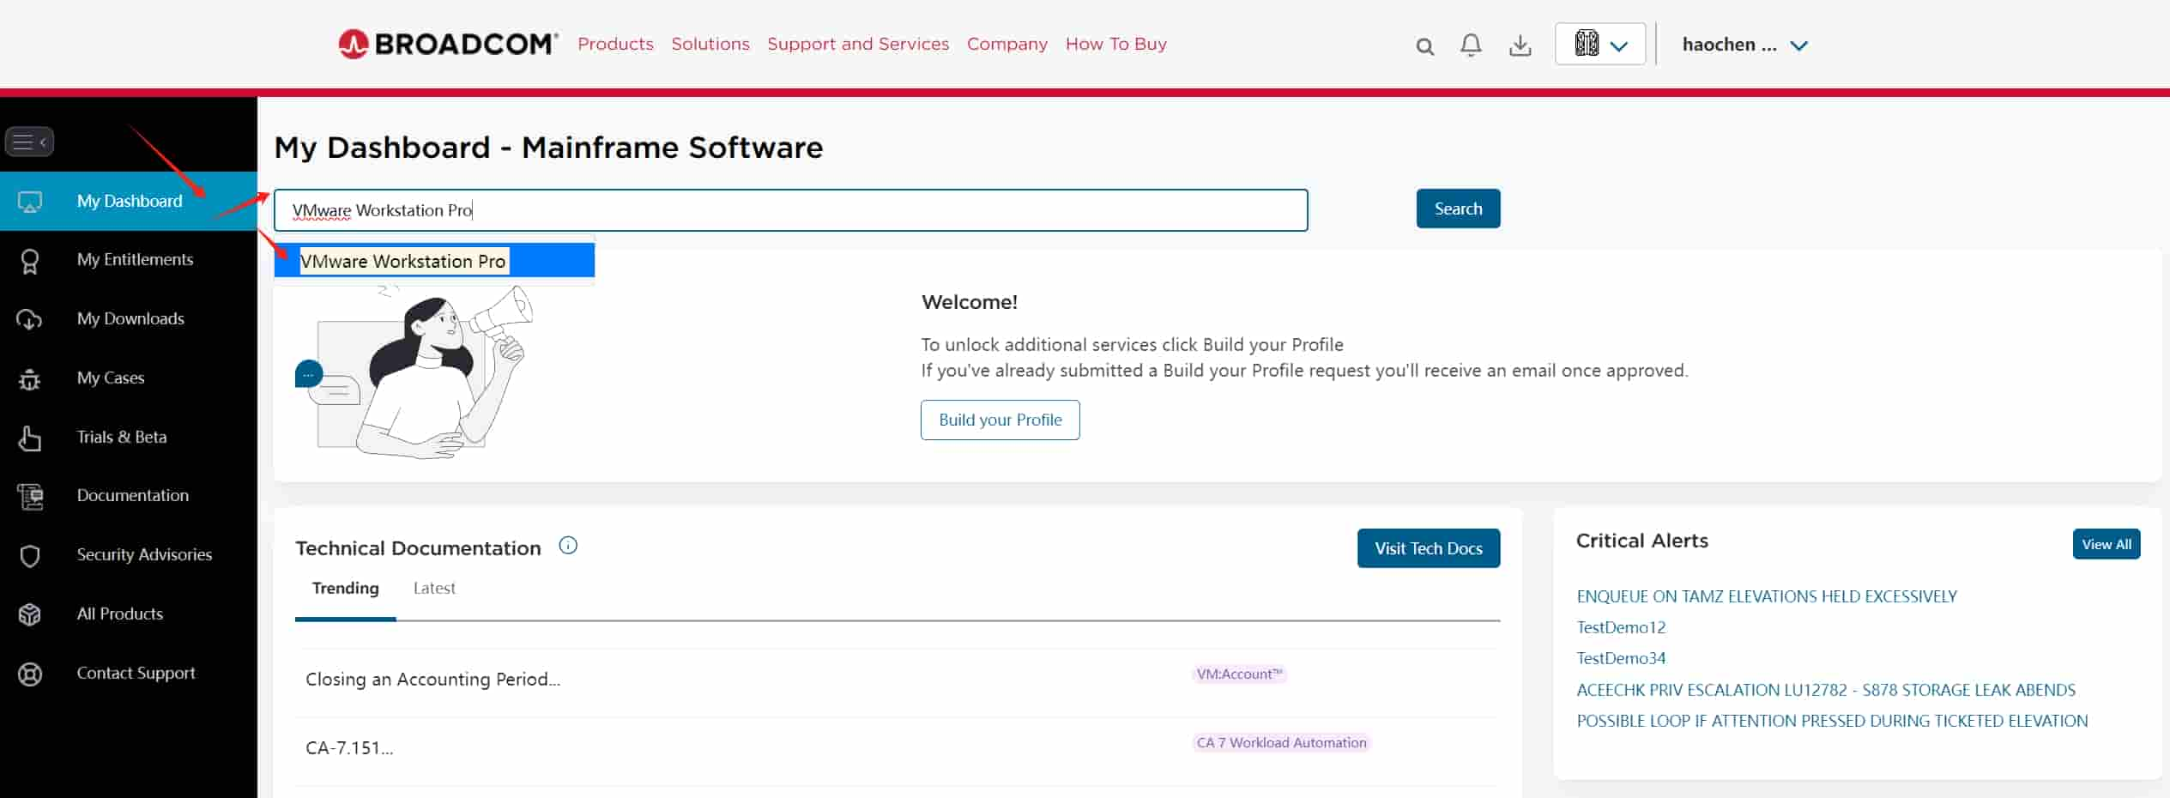Open Contact Support page

136,673
